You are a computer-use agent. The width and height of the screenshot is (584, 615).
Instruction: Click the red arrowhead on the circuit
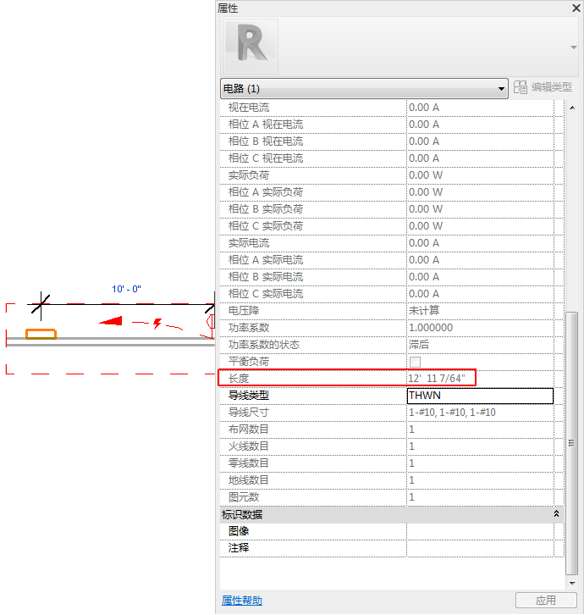[111, 321]
